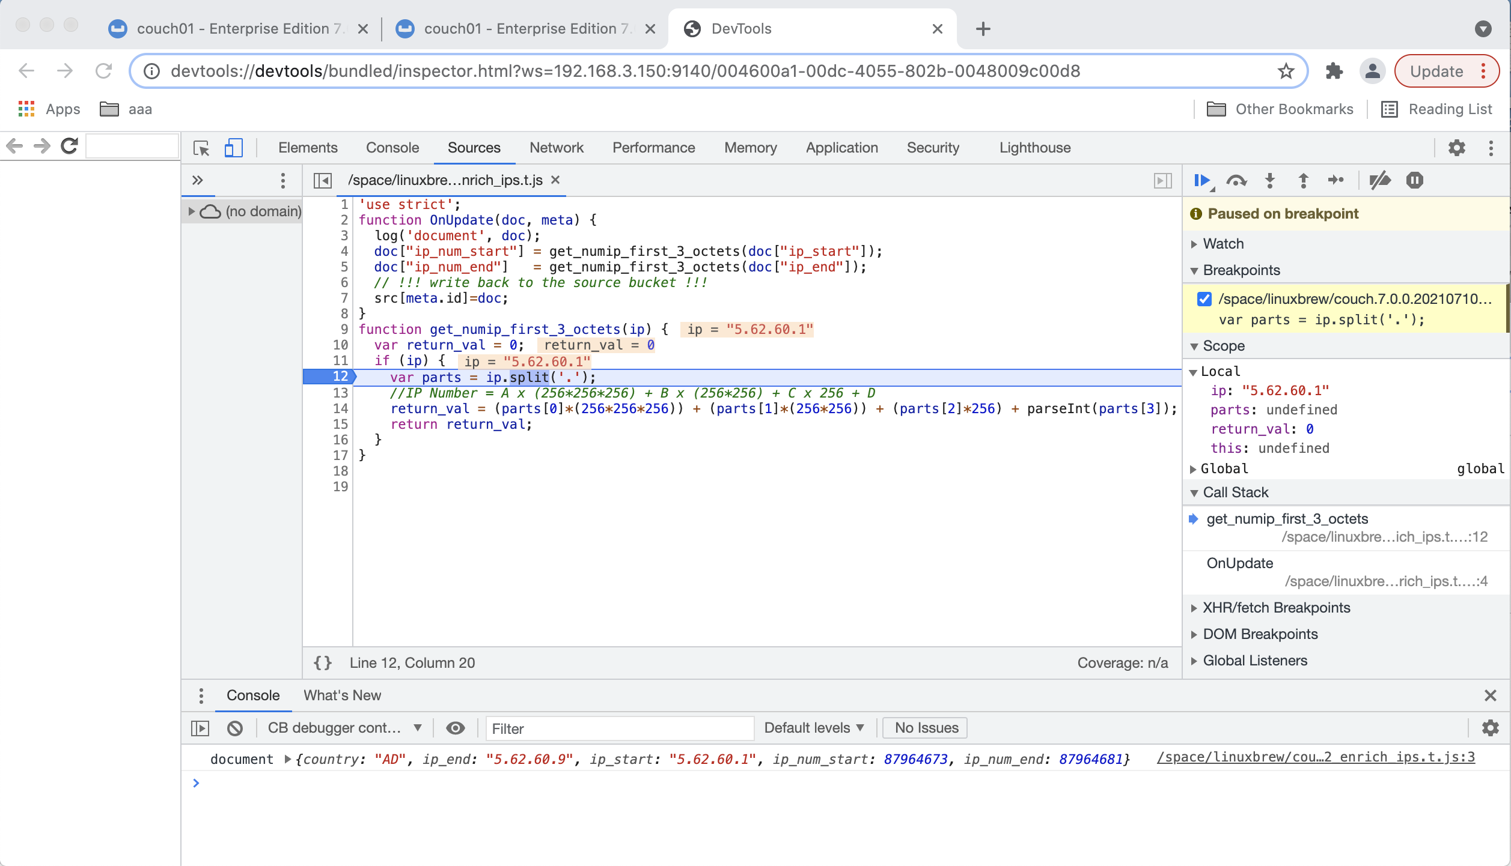Resume script execution
This screenshot has width=1511, height=866.
coord(1201,180)
